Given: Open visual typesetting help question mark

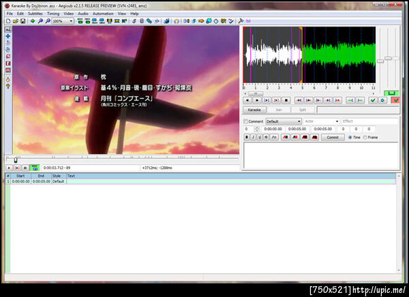Looking at the screenshot, I should click(8, 87).
